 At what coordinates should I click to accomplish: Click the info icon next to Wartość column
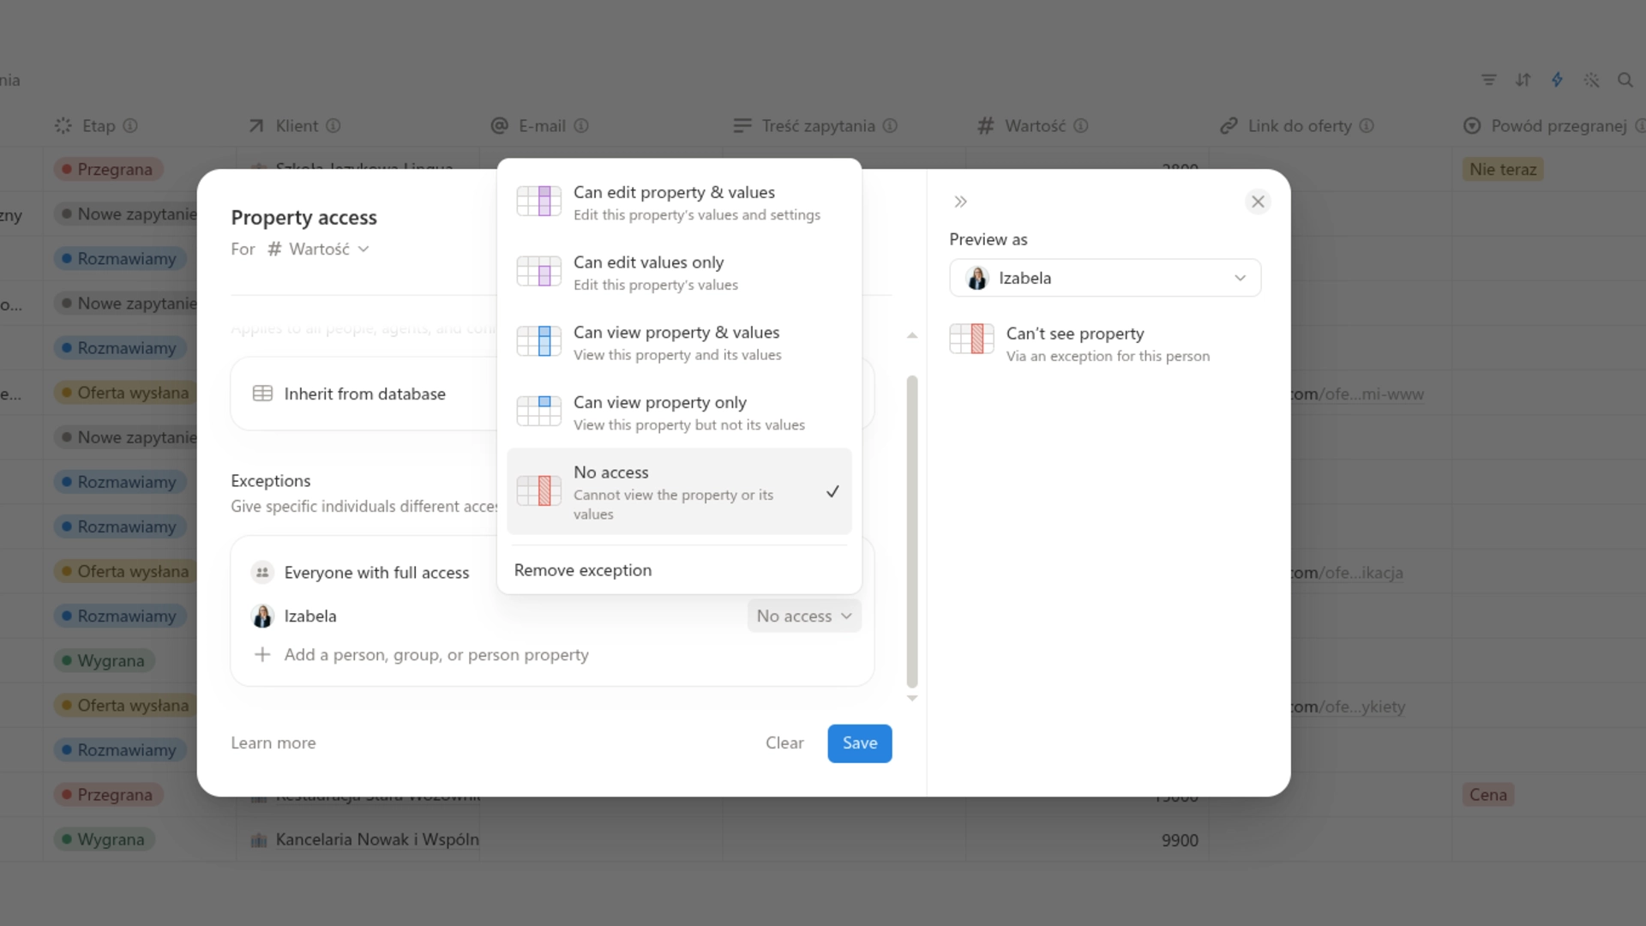[x=1081, y=125]
